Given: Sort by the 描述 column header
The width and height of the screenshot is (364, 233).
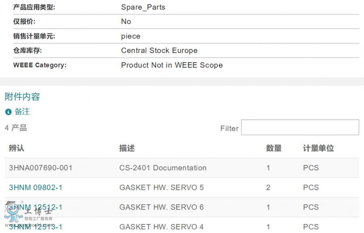Looking at the screenshot, I should (127, 148).
